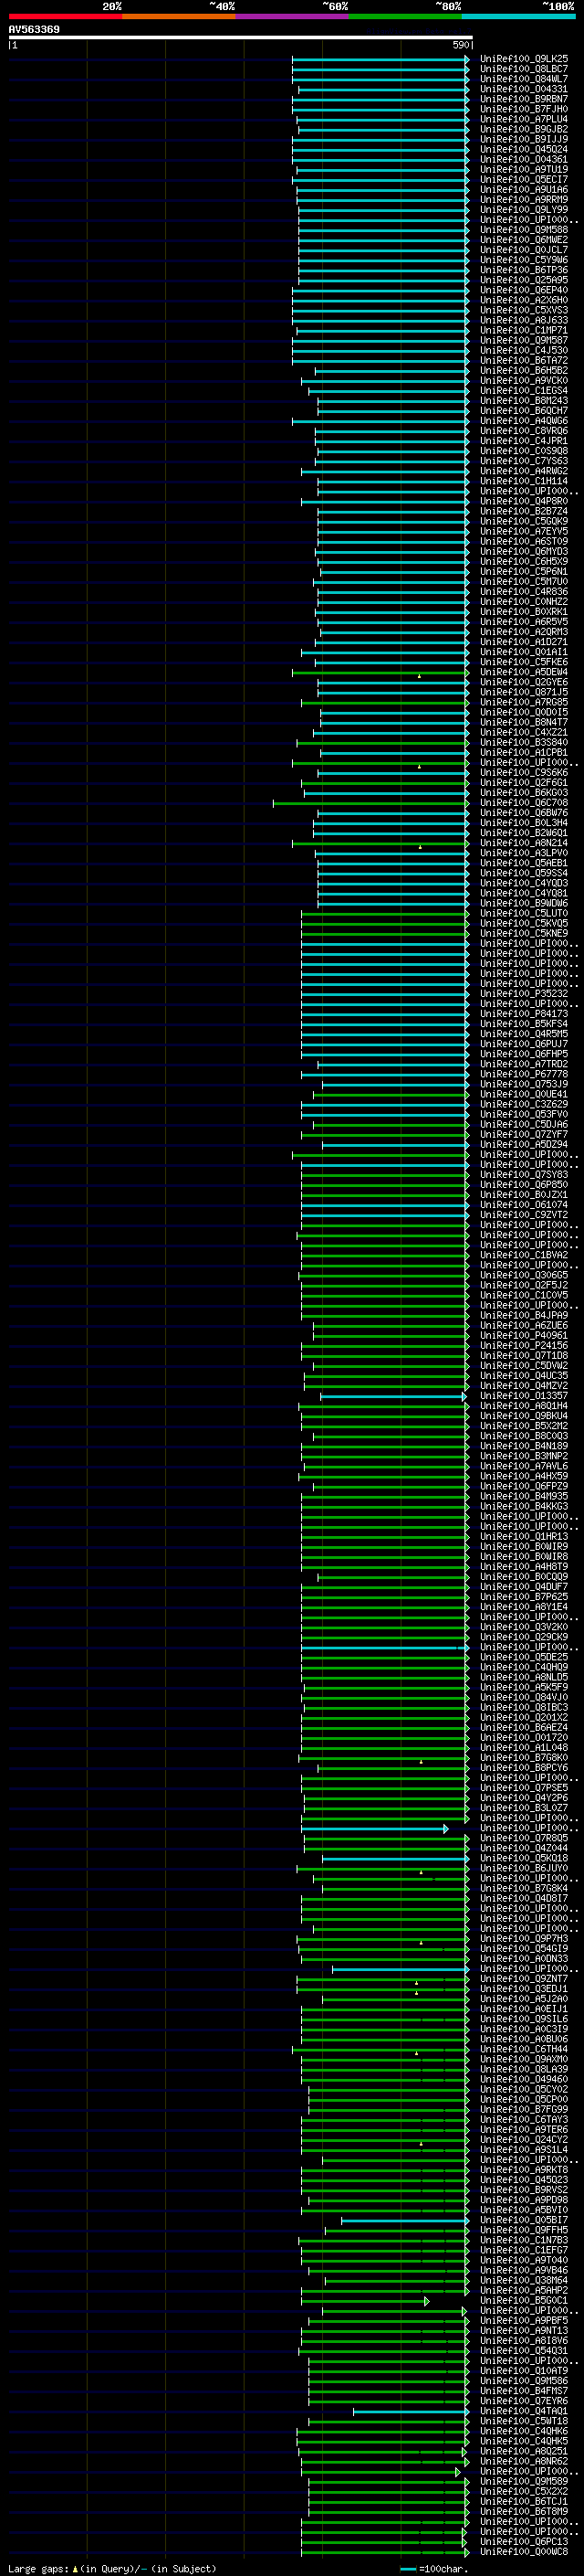
Task: Open hit UniRef100_Q84WL7
Action: point(523,79)
